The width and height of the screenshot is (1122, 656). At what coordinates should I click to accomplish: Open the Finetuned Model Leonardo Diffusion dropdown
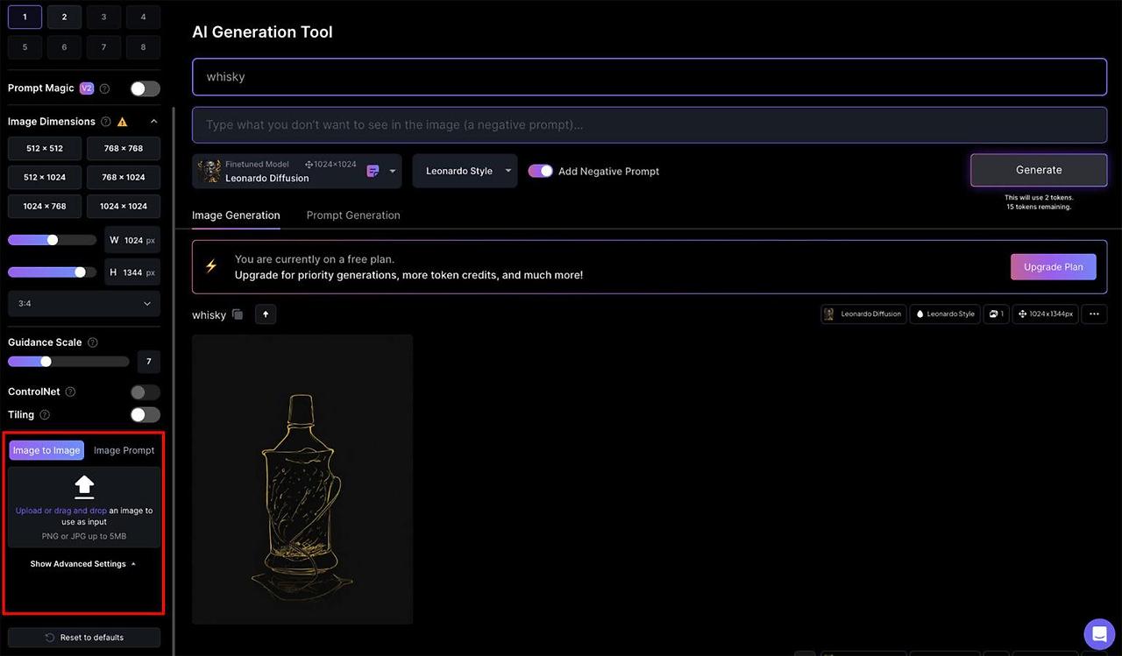(297, 171)
